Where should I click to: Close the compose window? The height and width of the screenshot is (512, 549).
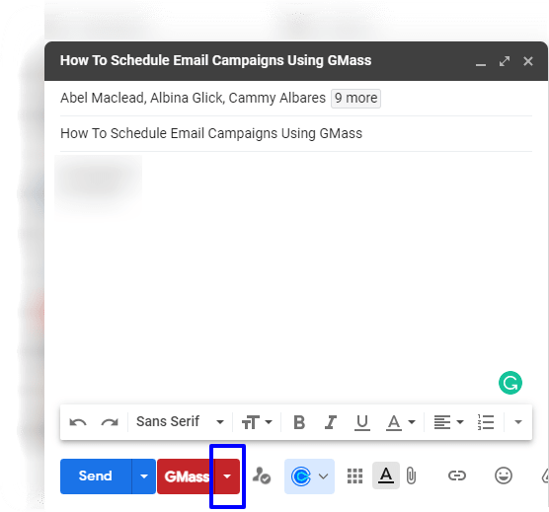[x=528, y=61]
